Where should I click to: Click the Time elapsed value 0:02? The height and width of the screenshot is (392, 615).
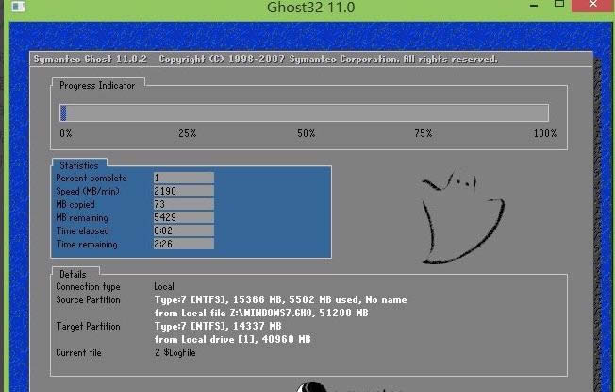(x=184, y=230)
